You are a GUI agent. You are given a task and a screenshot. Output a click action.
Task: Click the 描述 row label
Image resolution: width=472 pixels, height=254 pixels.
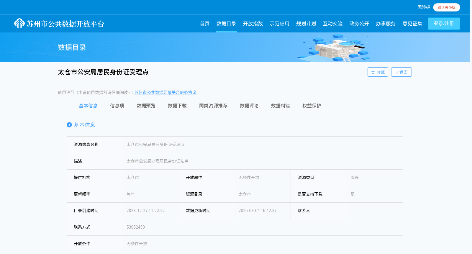(x=78, y=161)
